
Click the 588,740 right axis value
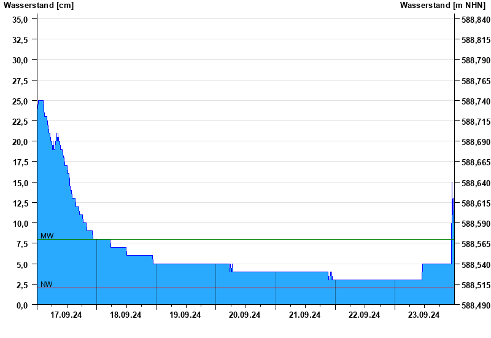pyautogui.click(x=476, y=101)
